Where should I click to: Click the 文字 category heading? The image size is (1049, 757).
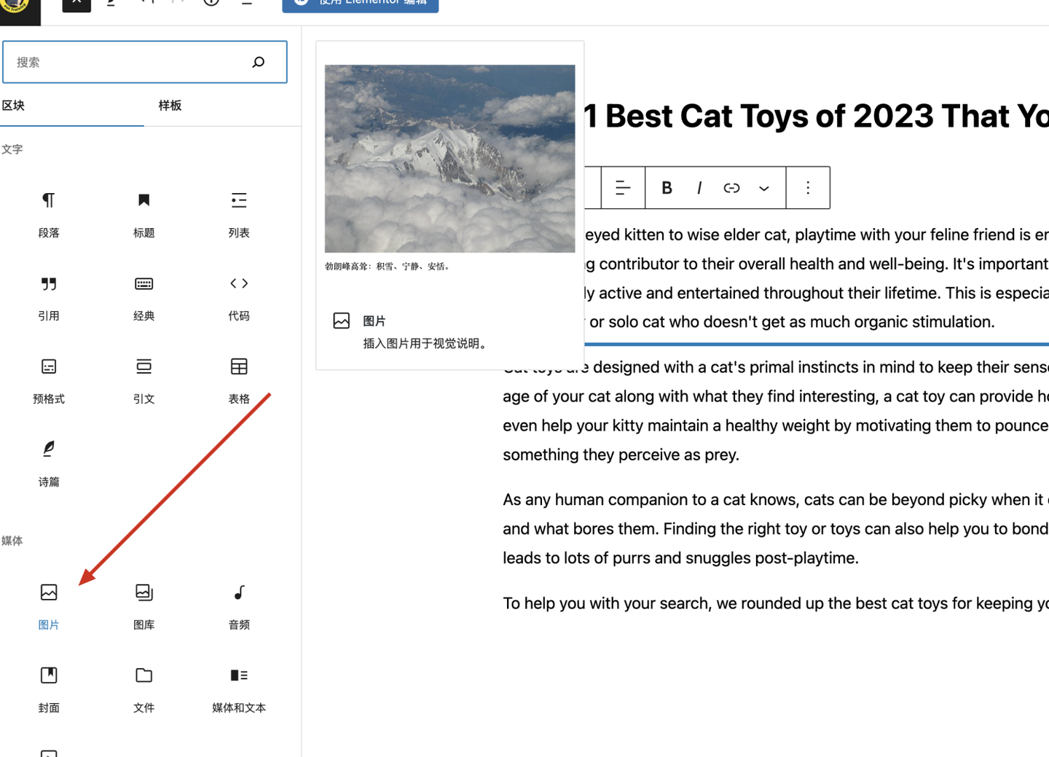coord(12,149)
